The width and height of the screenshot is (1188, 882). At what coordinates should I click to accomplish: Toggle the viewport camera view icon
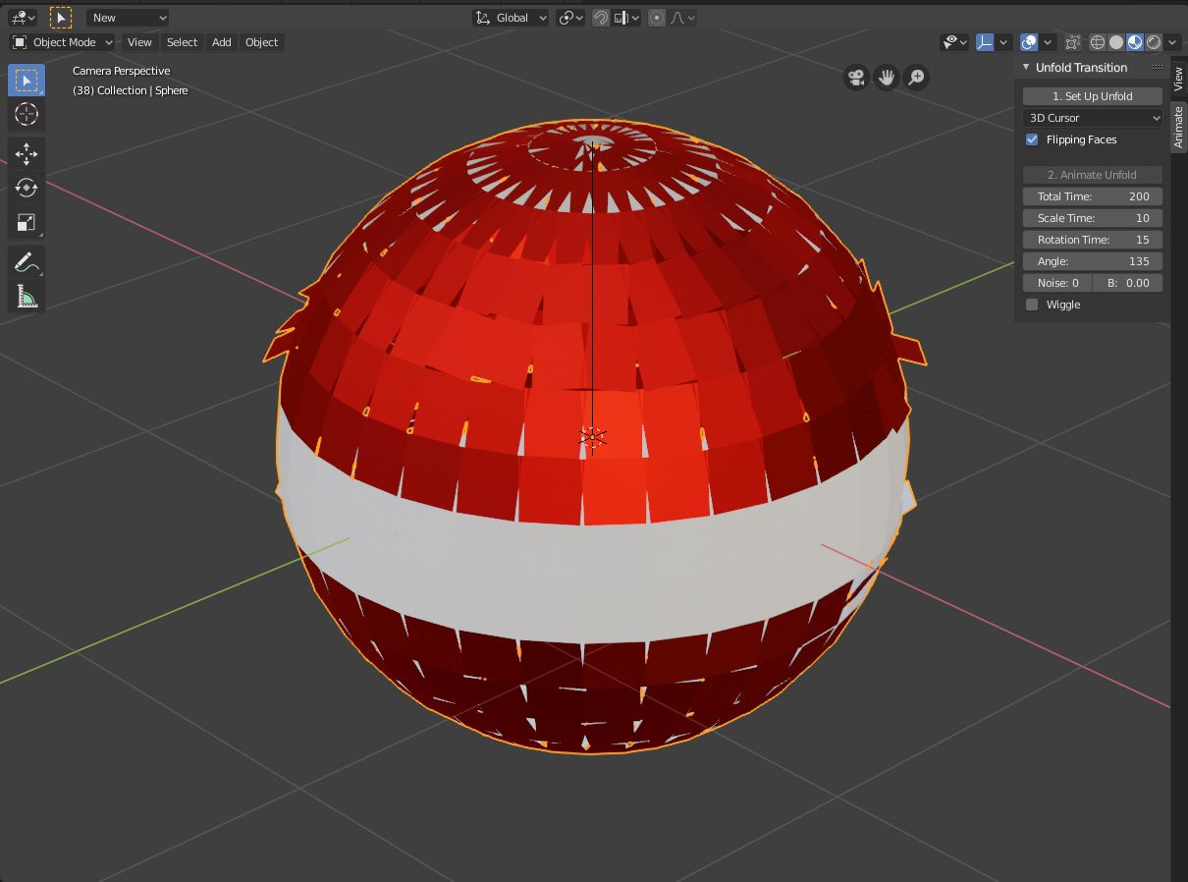(855, 77)
